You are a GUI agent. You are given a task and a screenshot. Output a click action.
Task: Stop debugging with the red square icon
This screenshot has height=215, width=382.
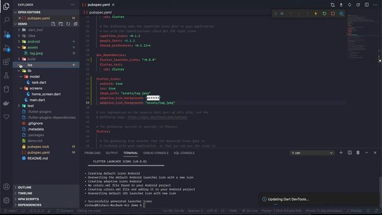pos(333,14)
